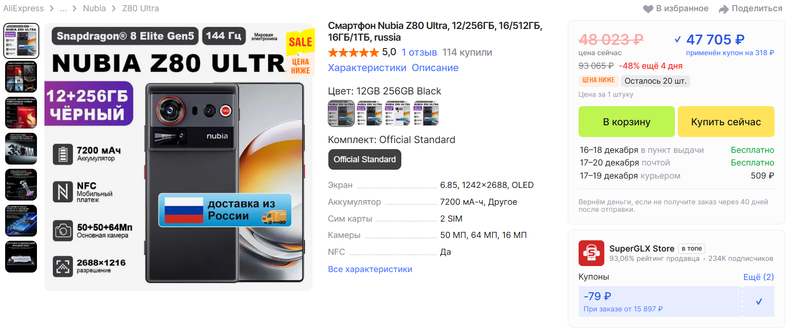Click the heart icon to add to favorites

point(648,9)
